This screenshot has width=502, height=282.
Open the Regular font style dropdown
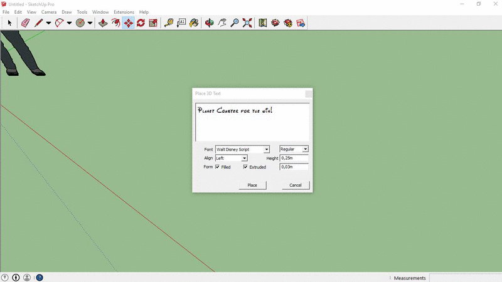click(294, 149)
